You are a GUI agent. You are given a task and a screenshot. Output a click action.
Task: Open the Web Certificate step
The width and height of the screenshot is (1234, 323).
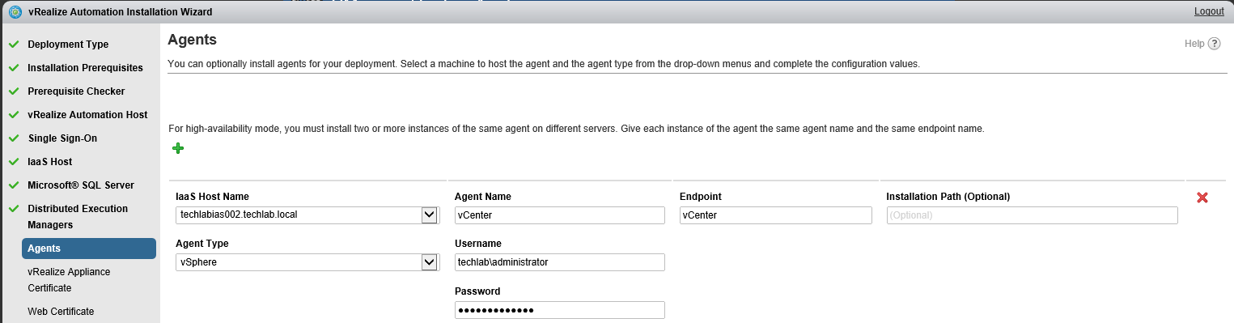(x=61, y=312)
